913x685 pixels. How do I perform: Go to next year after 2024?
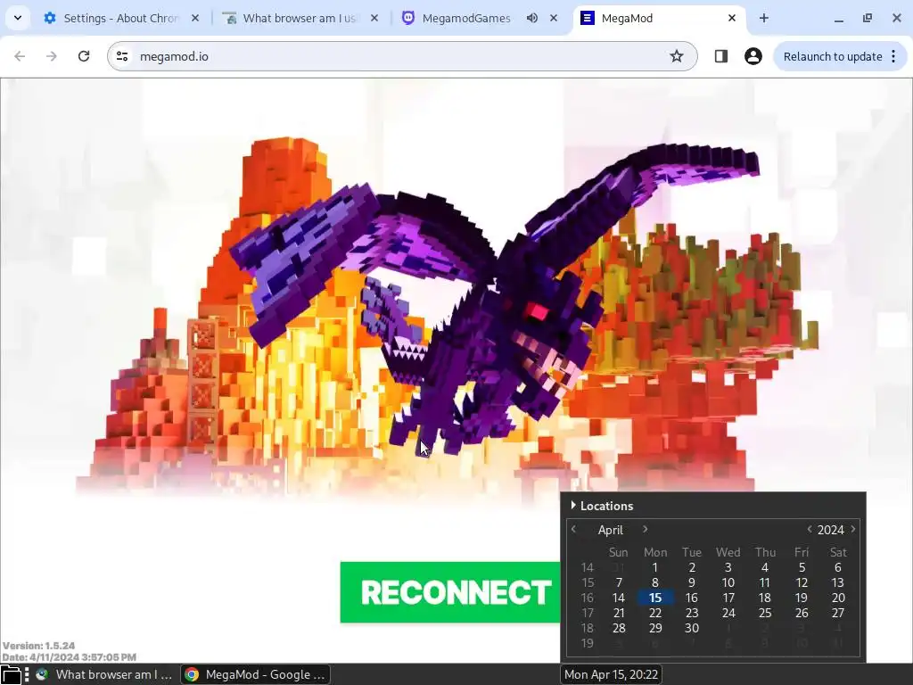coord(853,529)
